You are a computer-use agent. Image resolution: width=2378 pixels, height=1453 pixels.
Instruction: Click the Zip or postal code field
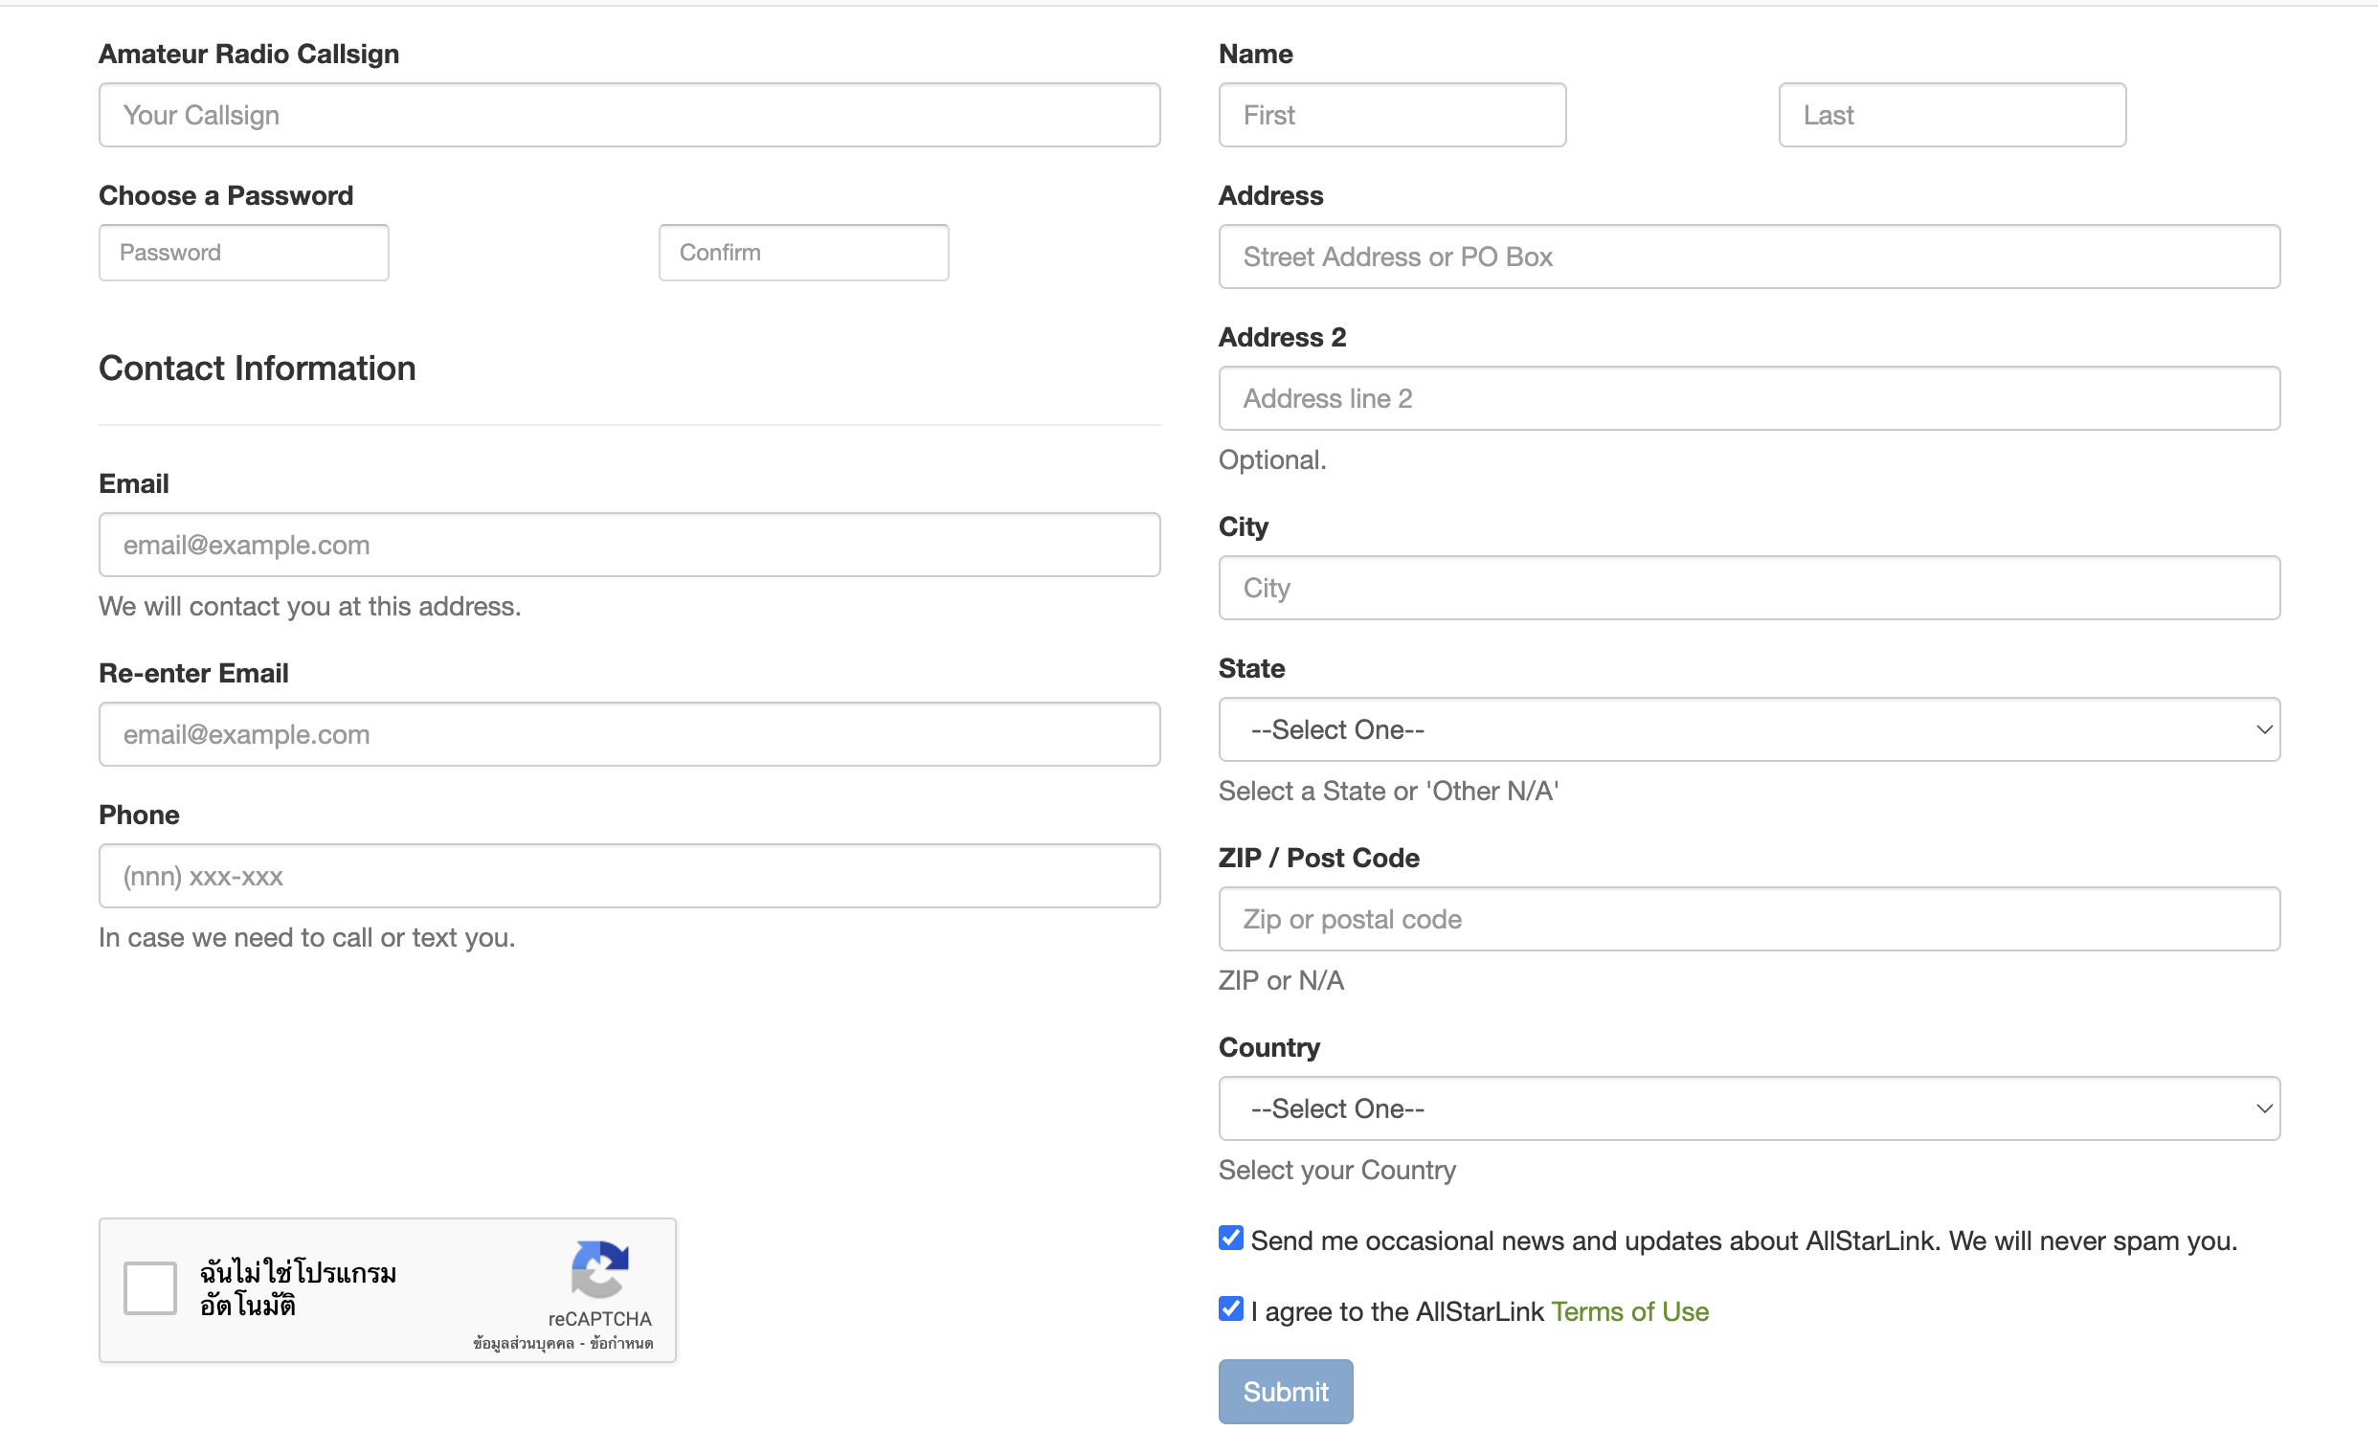[1748, 919]
